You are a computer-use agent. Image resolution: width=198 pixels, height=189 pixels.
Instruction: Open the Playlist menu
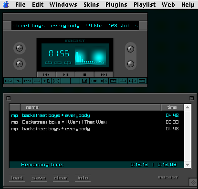145,5
